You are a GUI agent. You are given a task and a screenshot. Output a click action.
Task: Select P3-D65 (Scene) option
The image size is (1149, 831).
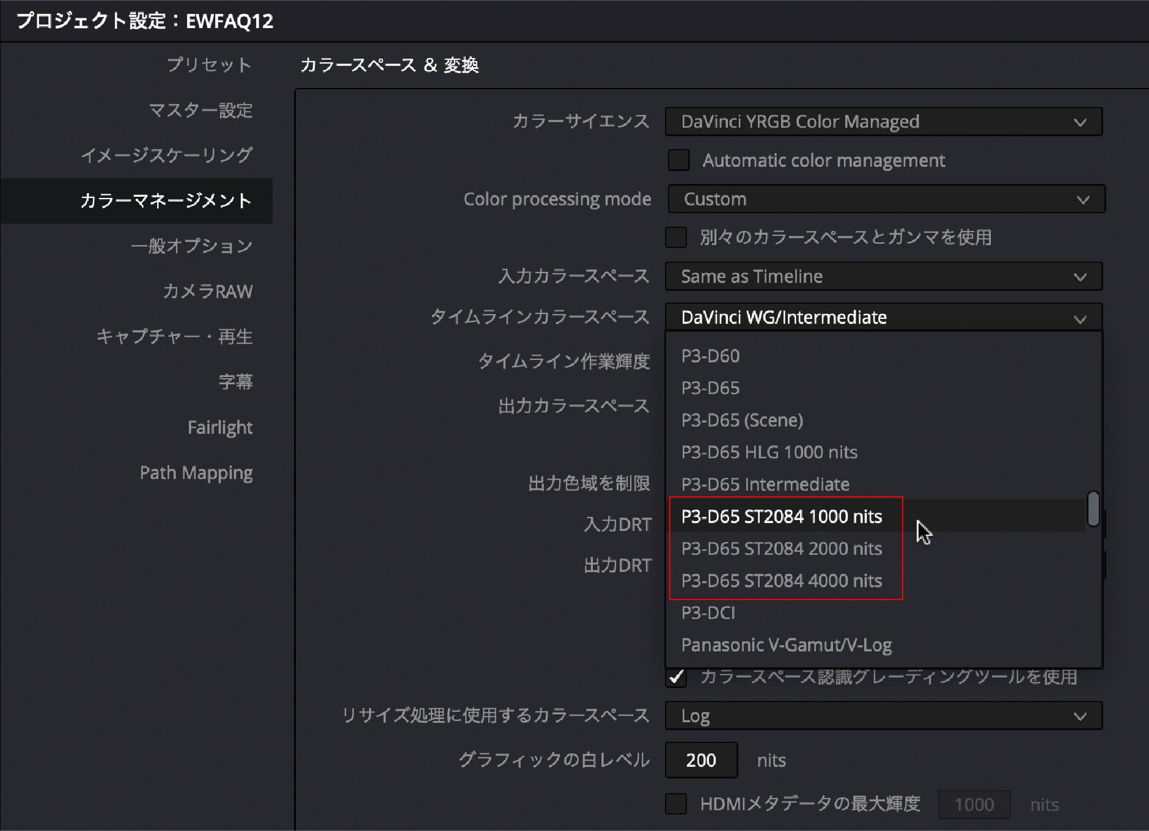click(x=875, y=420)
